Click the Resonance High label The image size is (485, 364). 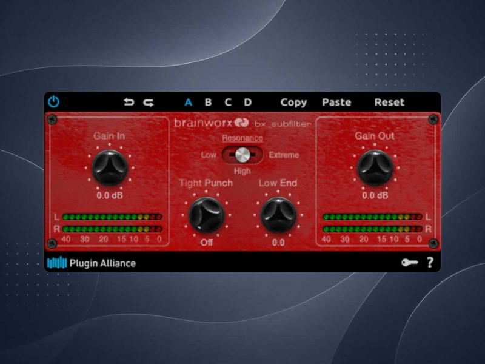[x=242, y=171]
